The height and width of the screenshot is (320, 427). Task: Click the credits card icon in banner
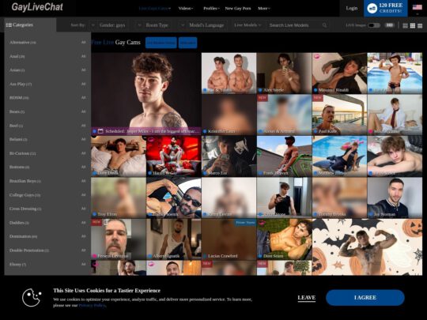click(372, 8)
